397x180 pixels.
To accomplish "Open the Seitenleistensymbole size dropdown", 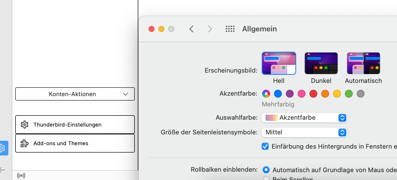I will coord(305,132).
